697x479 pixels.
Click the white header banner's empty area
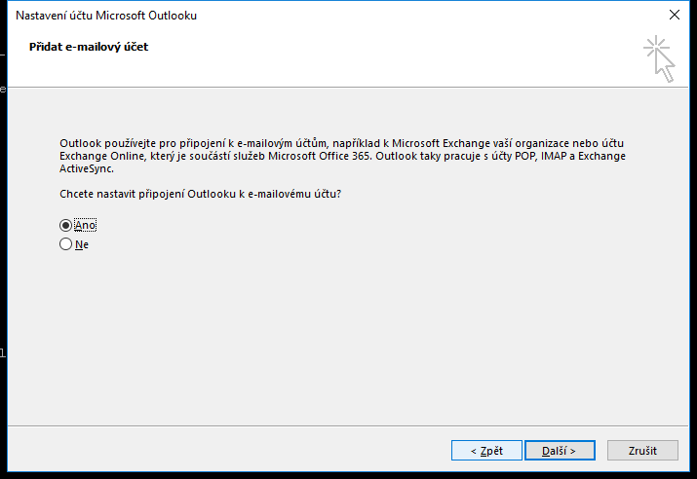click(390, 58)
